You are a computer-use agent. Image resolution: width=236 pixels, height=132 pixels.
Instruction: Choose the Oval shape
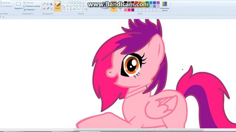coord(70,3)
